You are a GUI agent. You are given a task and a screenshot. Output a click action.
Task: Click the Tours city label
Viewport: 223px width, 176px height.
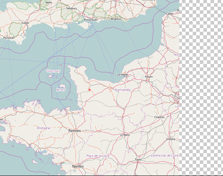[138, 159]
